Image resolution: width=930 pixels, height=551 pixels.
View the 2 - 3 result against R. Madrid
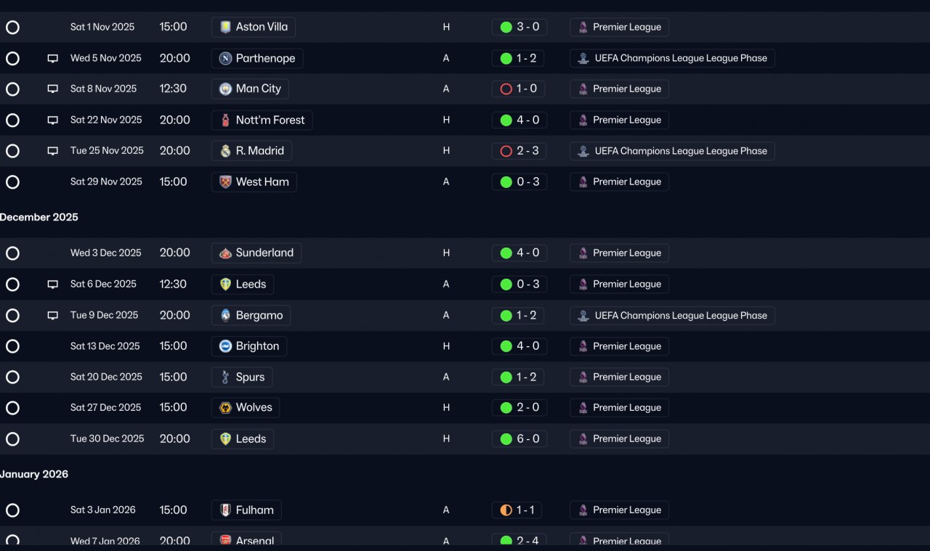point(519,151)
